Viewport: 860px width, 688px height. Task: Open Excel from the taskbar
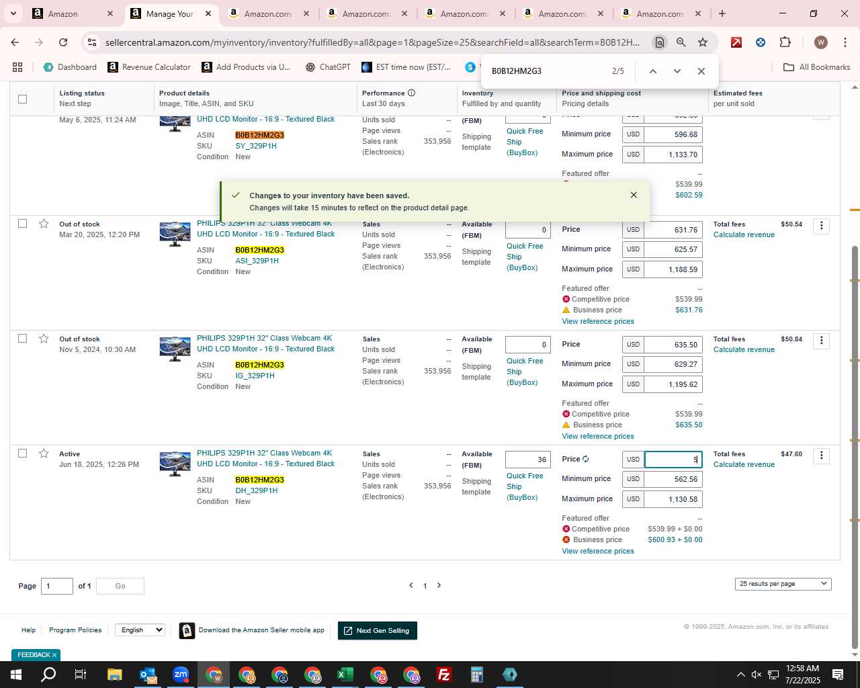point(345,675)
